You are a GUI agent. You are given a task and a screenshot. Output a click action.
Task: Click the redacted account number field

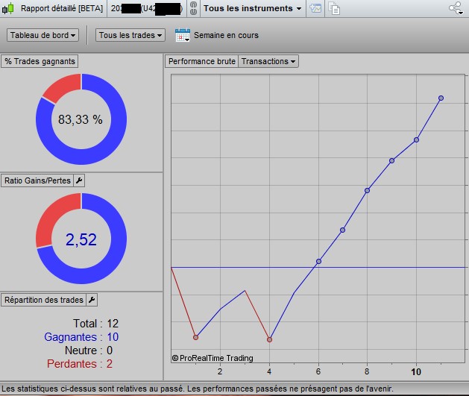[x=147, y=8]
